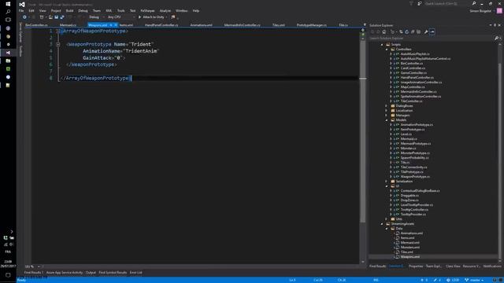Open the Properties panel tab

416,266
